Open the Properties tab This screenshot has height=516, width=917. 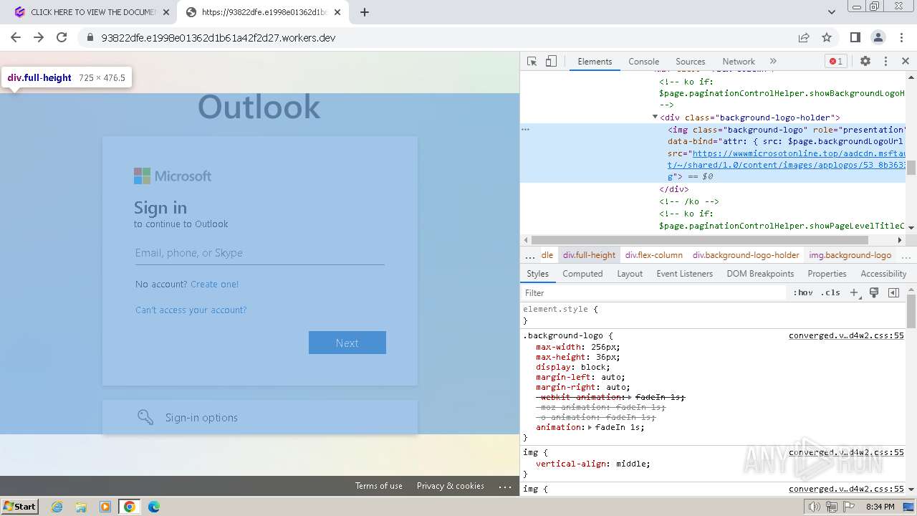827,274
